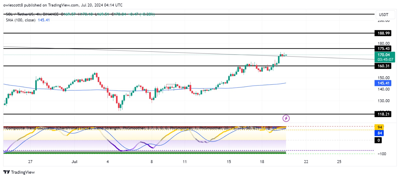Click the 22 date on time axis
Image resolution: width=400 pixels, height=178 pixels.
[x=306, y=162]
